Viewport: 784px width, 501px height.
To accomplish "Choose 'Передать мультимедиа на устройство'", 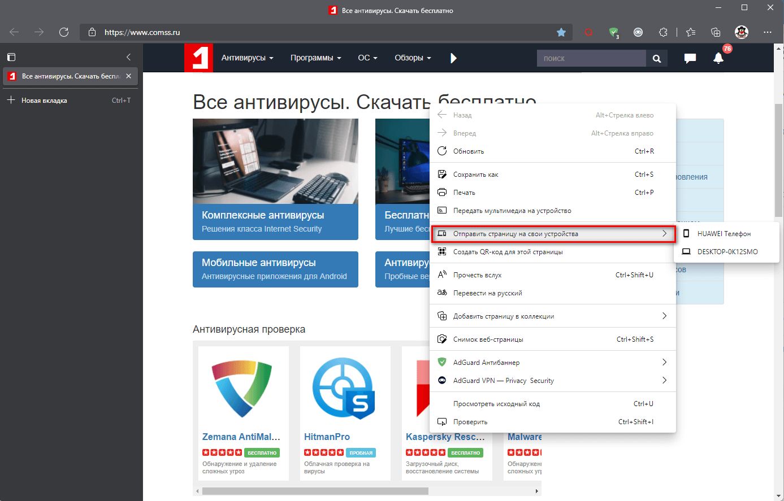I will 553,211.
